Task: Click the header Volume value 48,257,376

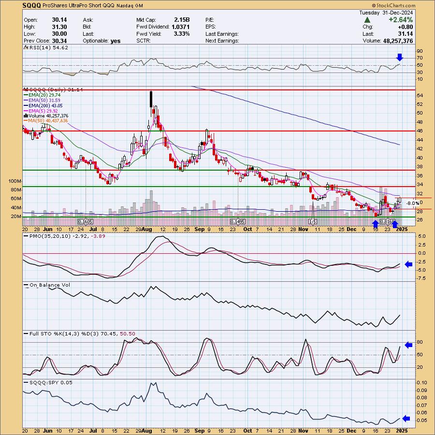Action: point(398,41)
